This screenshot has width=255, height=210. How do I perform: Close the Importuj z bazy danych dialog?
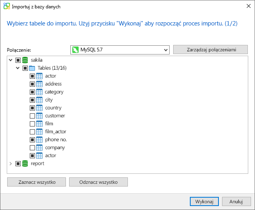click(249, 6)
